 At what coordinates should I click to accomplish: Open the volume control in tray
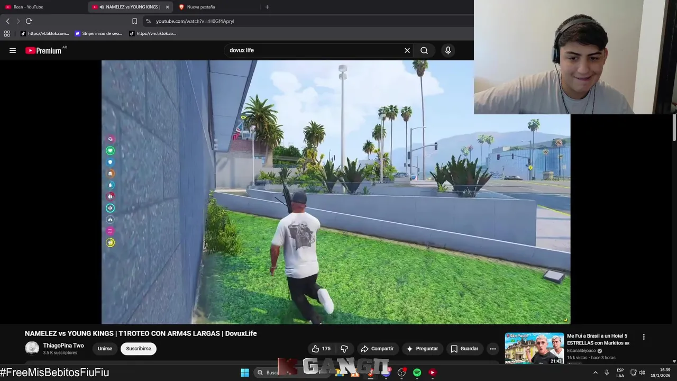click(642, 373)
